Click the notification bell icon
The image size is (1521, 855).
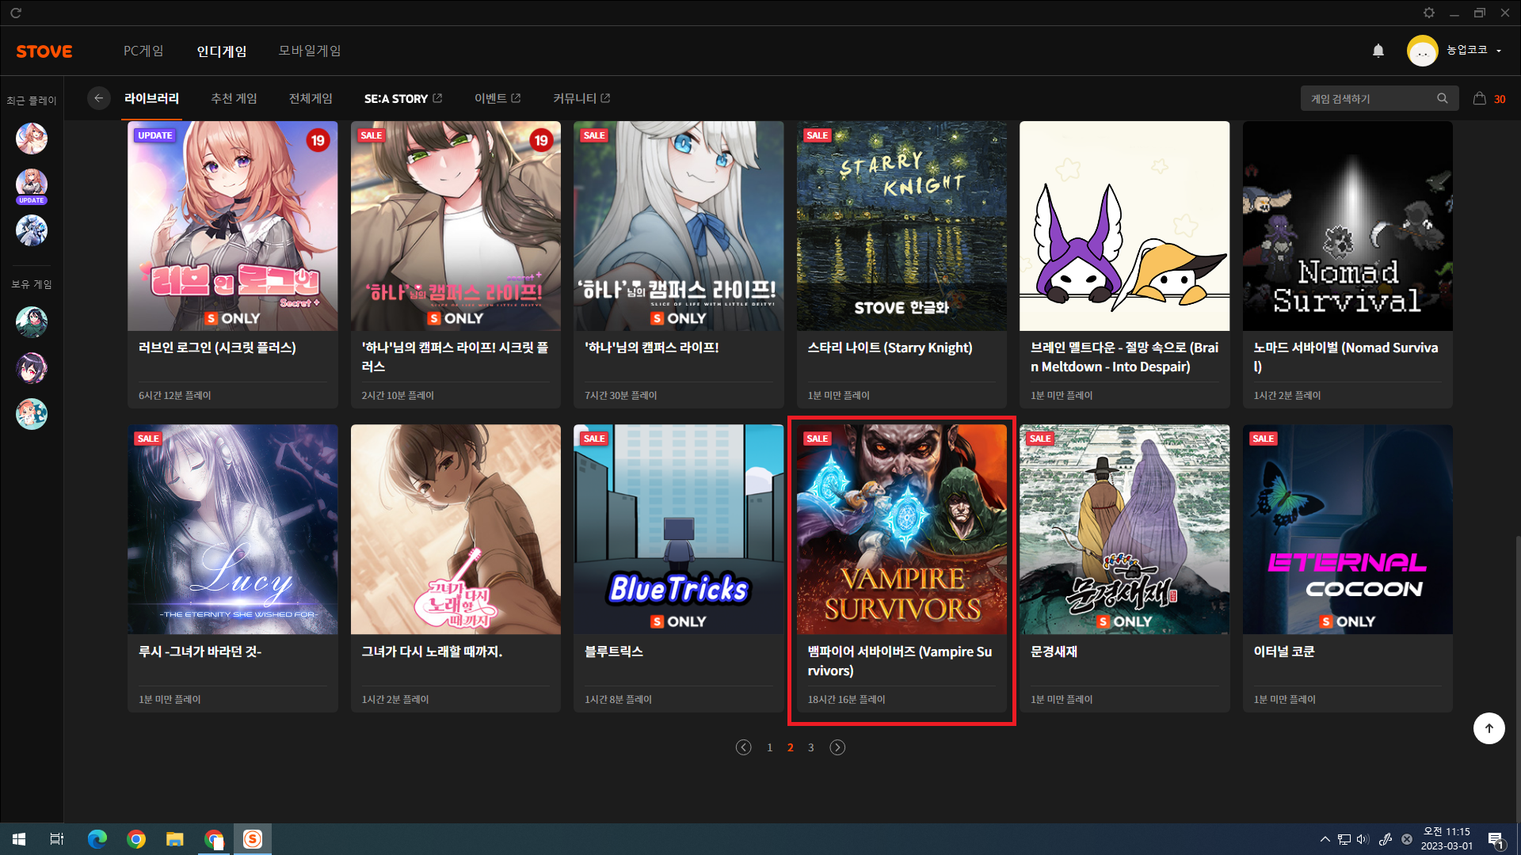tap(1378, 51)
